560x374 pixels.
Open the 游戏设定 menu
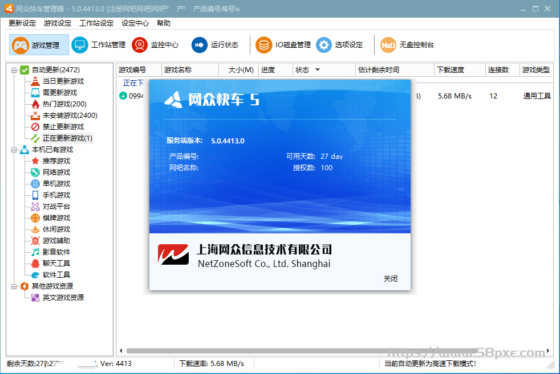[58, 23]
